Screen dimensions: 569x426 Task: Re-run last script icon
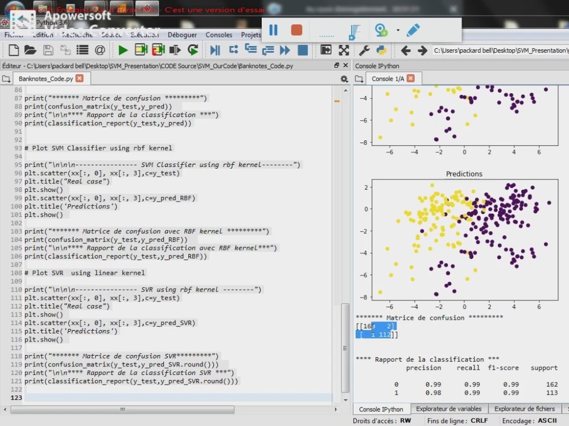193,50
